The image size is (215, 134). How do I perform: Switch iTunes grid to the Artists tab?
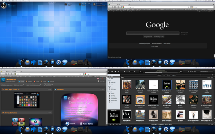(x=164, y=75)
